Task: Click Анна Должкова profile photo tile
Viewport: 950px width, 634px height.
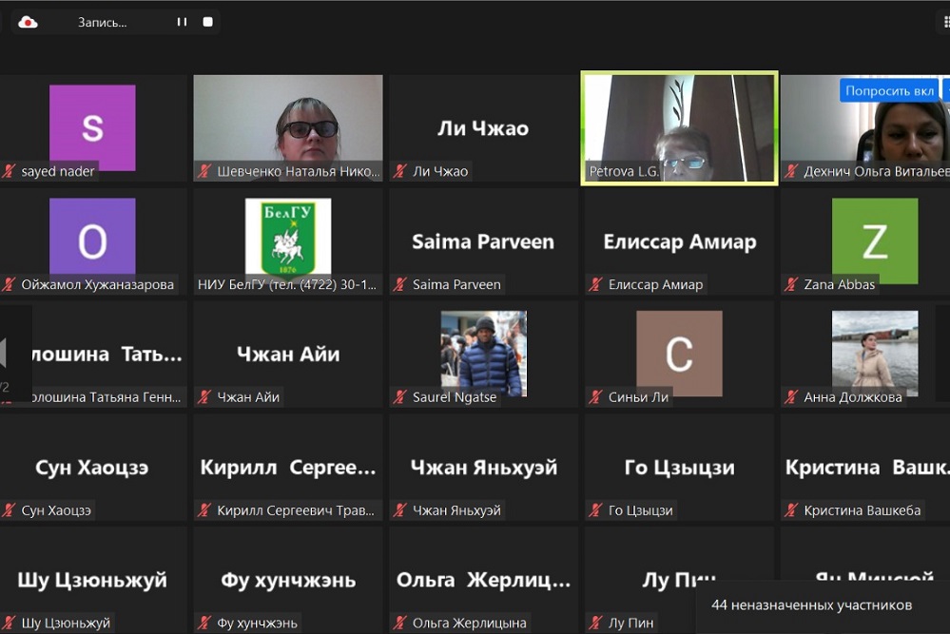Action: click(874, 352)
